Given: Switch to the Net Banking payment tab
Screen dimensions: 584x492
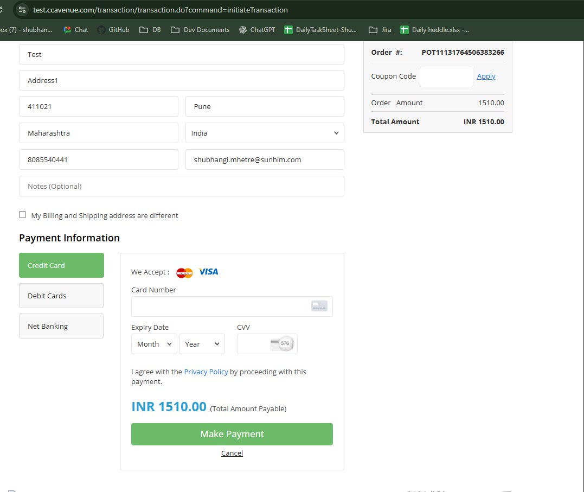Looking at the screenshot, I should pyautogui.click(x=61, y=326).
